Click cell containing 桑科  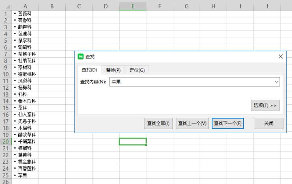point(25,108)
